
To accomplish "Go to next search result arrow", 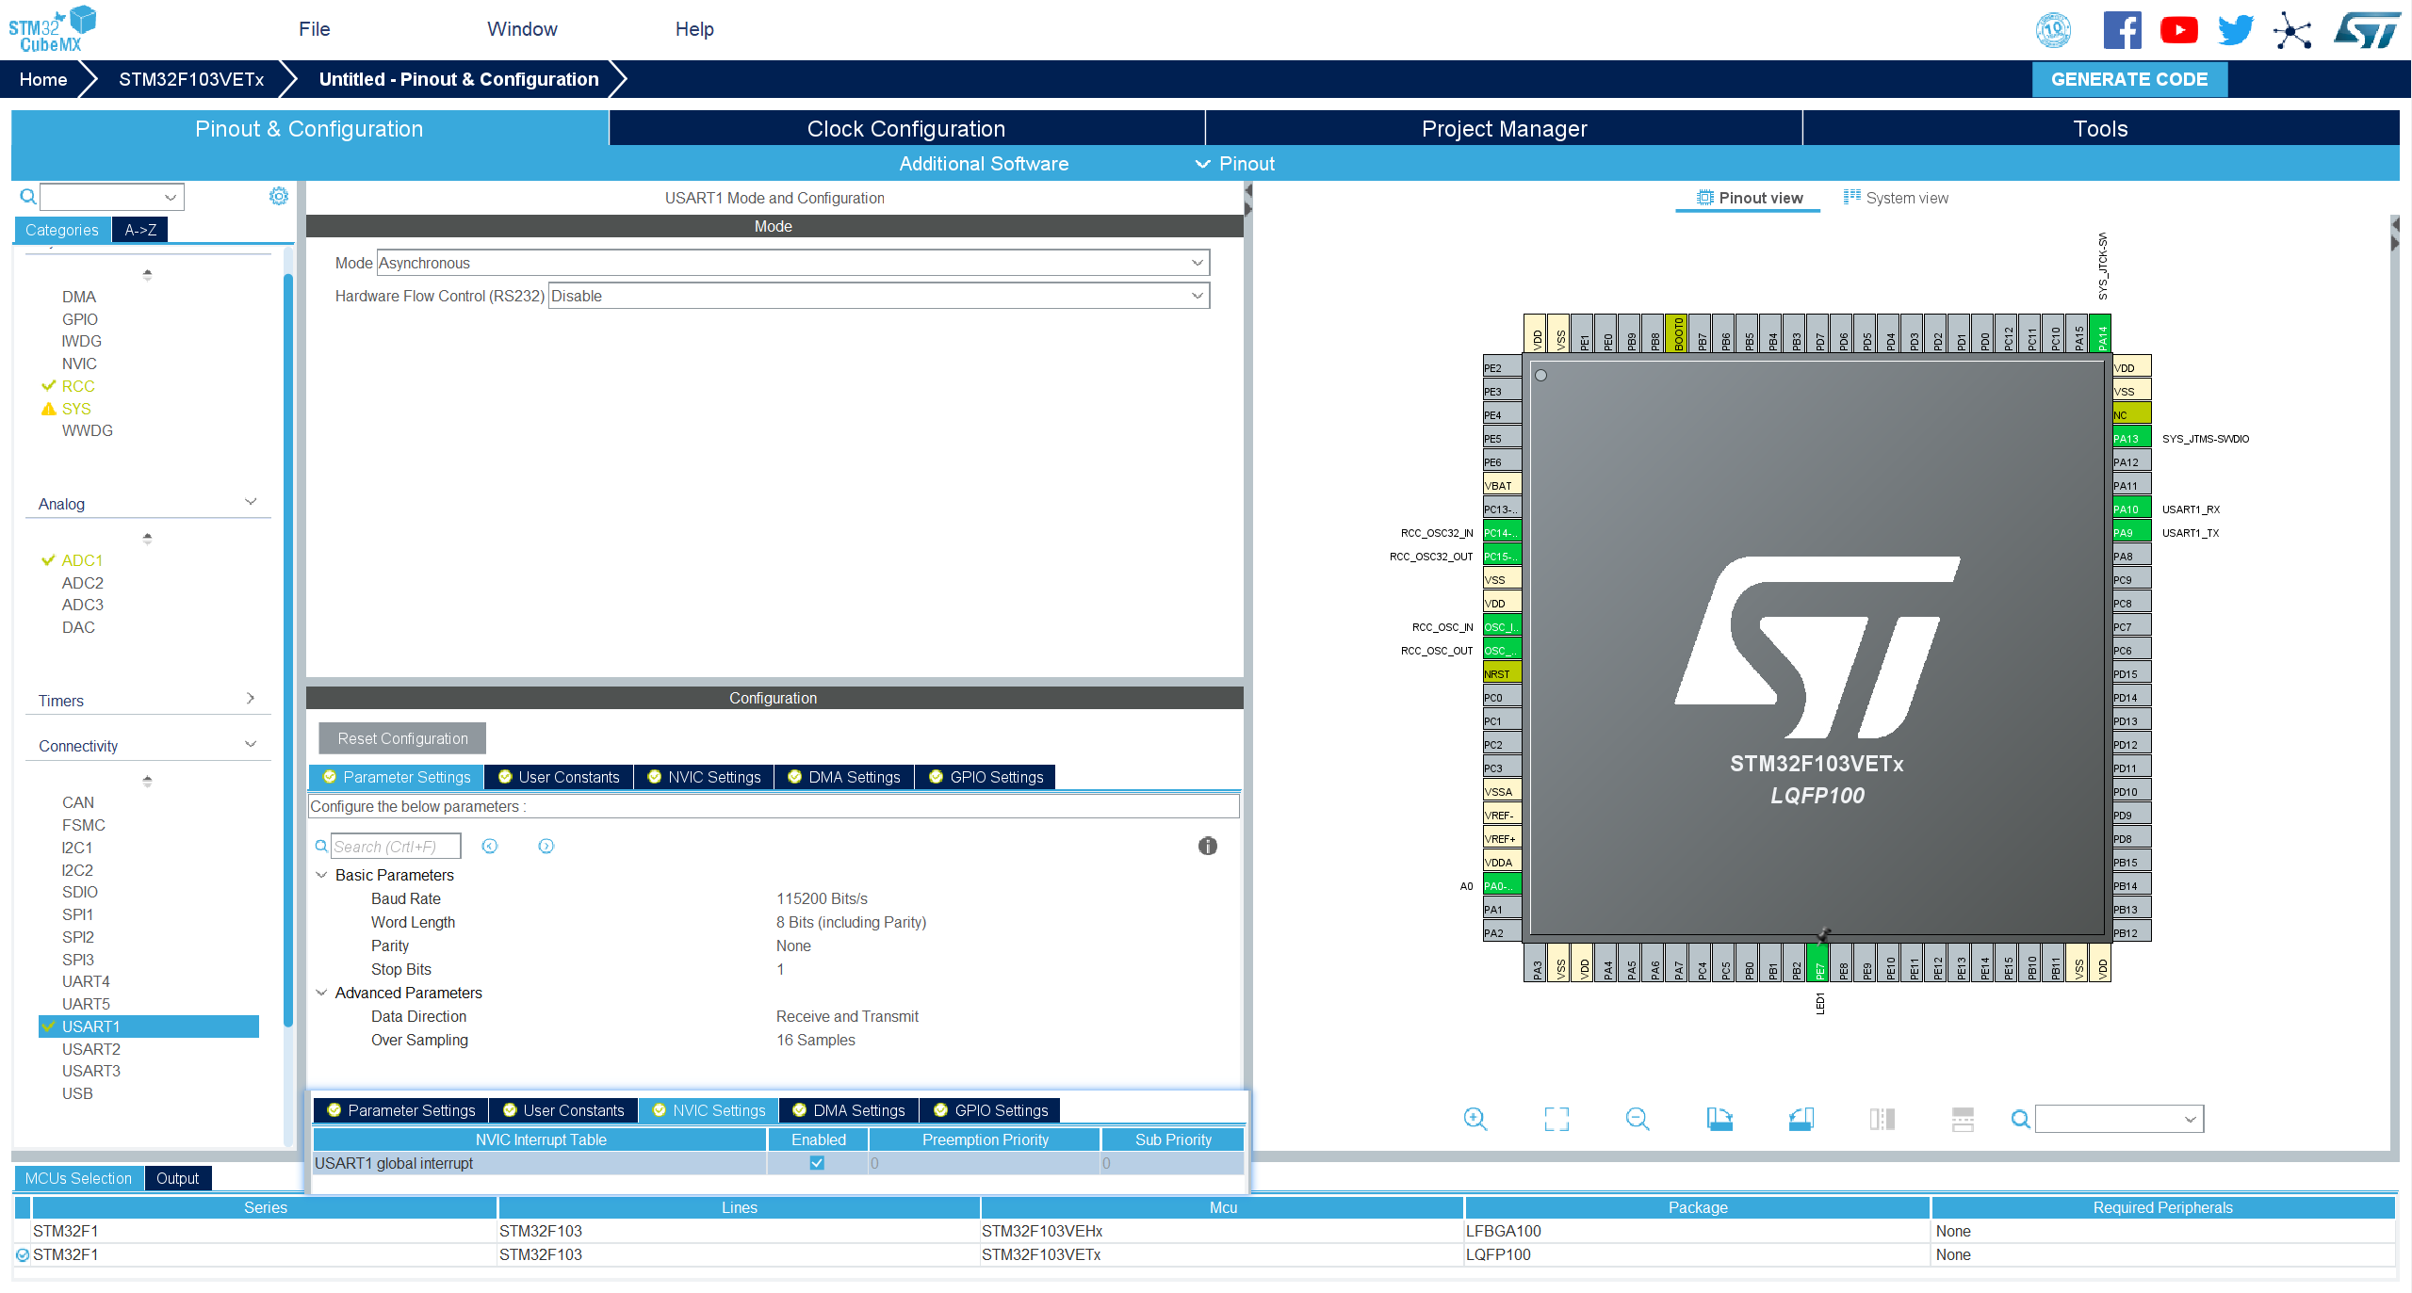I will coord(546,846).
